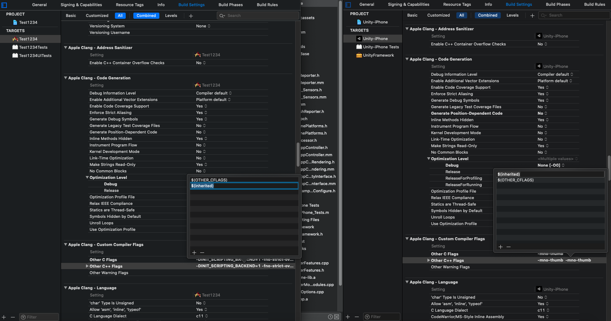
Task: Click Combined view in right window
Action: pyautogui.click(x=488, y=15)
